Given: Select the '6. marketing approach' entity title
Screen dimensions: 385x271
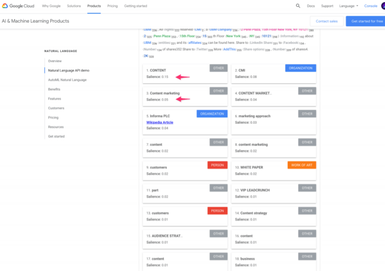Looking at the screenshot, I should point(253,116).
